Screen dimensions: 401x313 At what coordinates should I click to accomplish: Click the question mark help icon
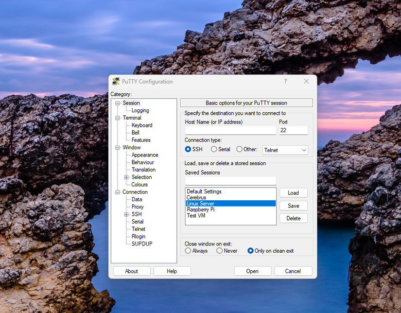click(285, 81)
